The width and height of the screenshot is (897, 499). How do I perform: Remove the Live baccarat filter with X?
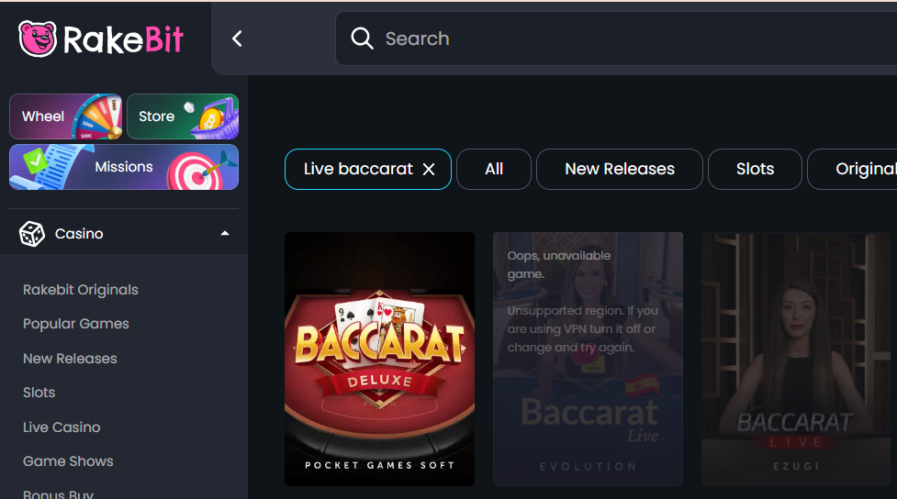(429, 169)
